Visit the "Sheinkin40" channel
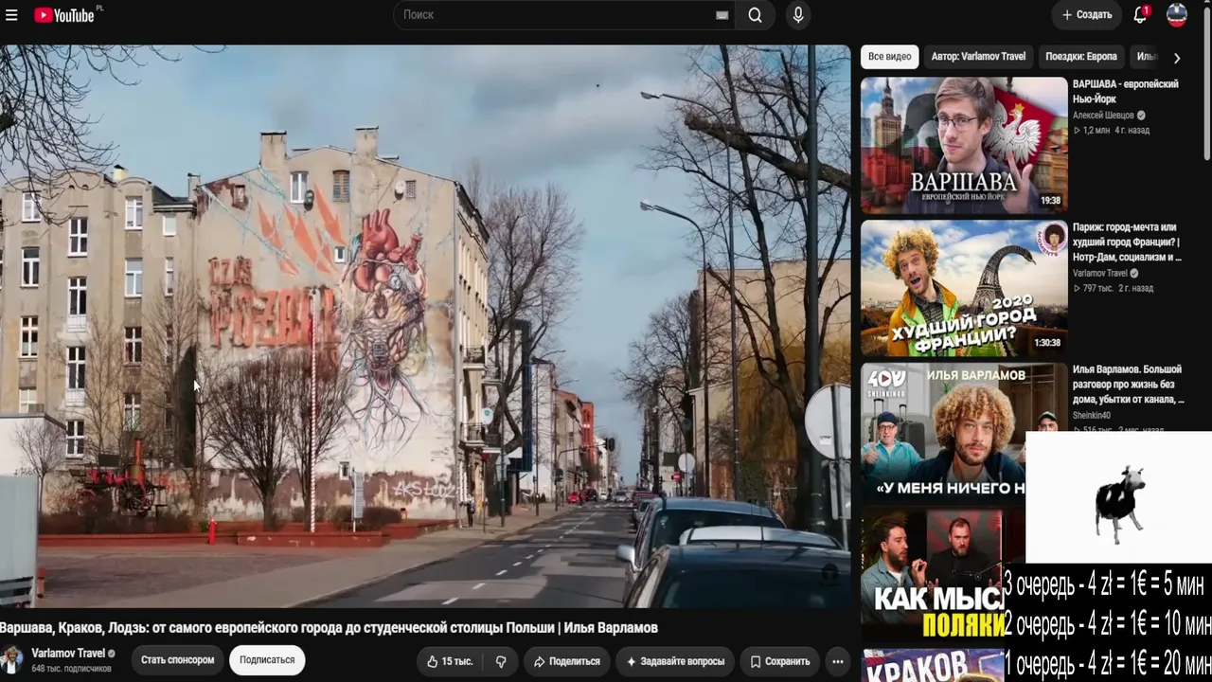The height and width of the screenshot is (682, 1212). [1092, 415]
